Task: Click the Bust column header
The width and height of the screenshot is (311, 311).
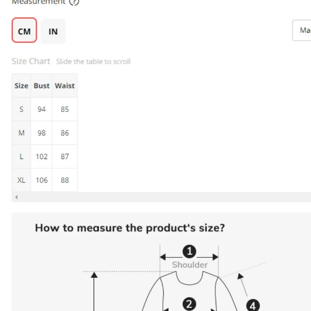Action: coord(42,86)
